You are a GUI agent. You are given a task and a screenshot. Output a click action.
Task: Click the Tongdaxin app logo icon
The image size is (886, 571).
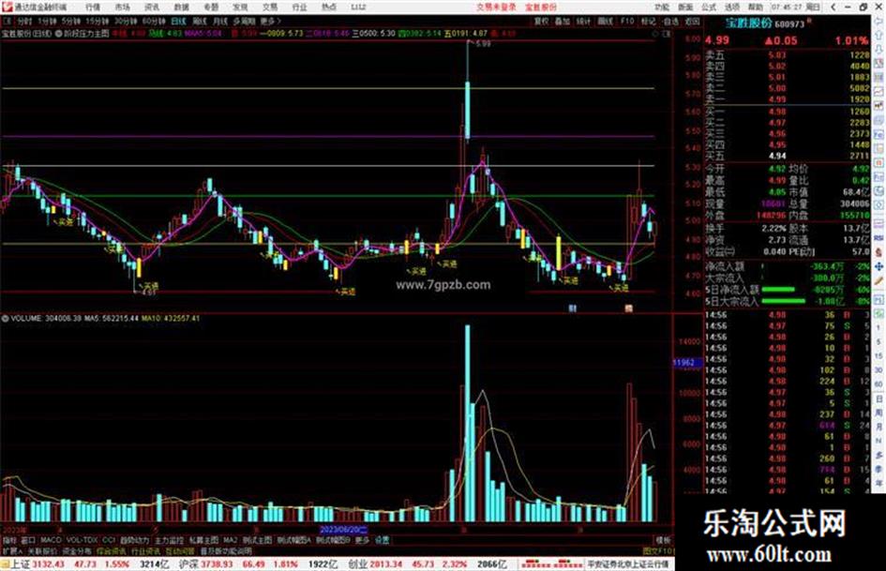[7, 7]
